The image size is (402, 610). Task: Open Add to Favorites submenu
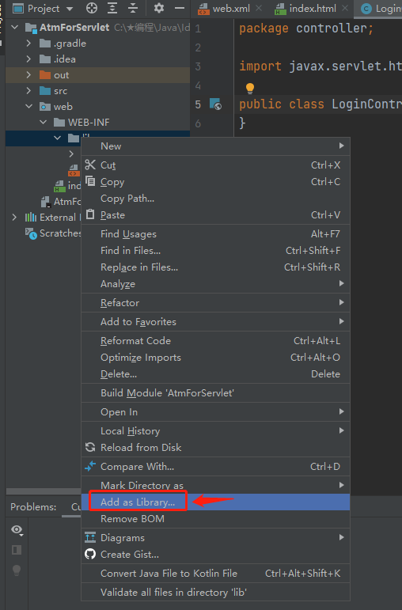(215, 322)
